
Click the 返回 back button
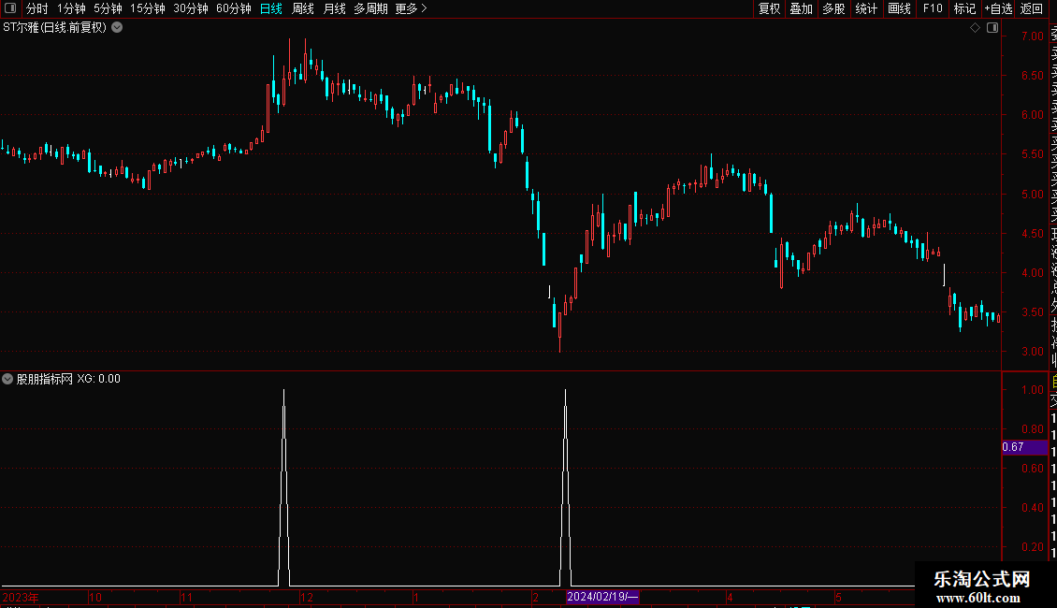pos(1032,8)
